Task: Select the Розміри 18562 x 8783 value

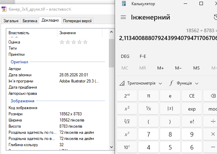Action: (x=71, y=114)
